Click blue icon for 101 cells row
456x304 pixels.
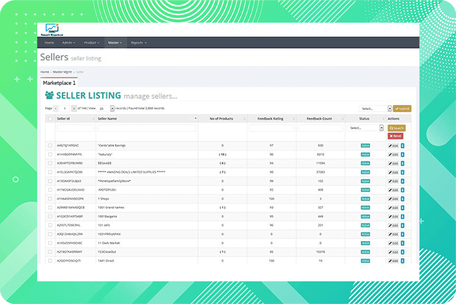(402, 225)
